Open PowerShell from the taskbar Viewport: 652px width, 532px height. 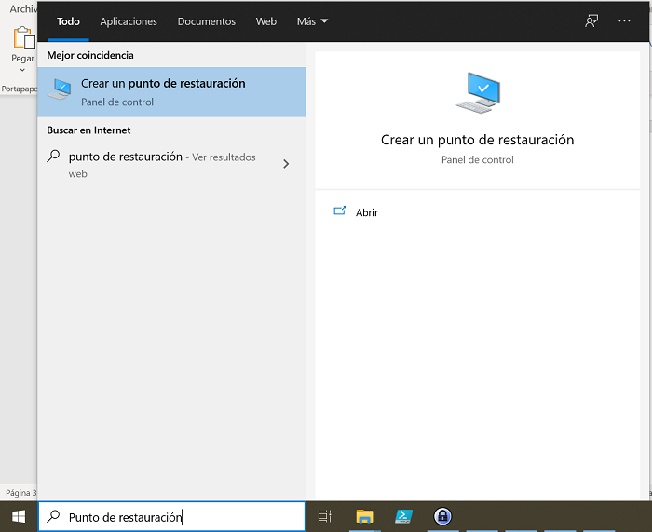(404, 516)
